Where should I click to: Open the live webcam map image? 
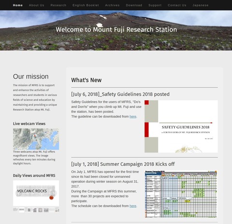[36, 139]
